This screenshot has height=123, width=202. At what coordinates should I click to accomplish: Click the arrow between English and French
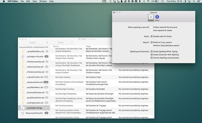tap(47, 43)
